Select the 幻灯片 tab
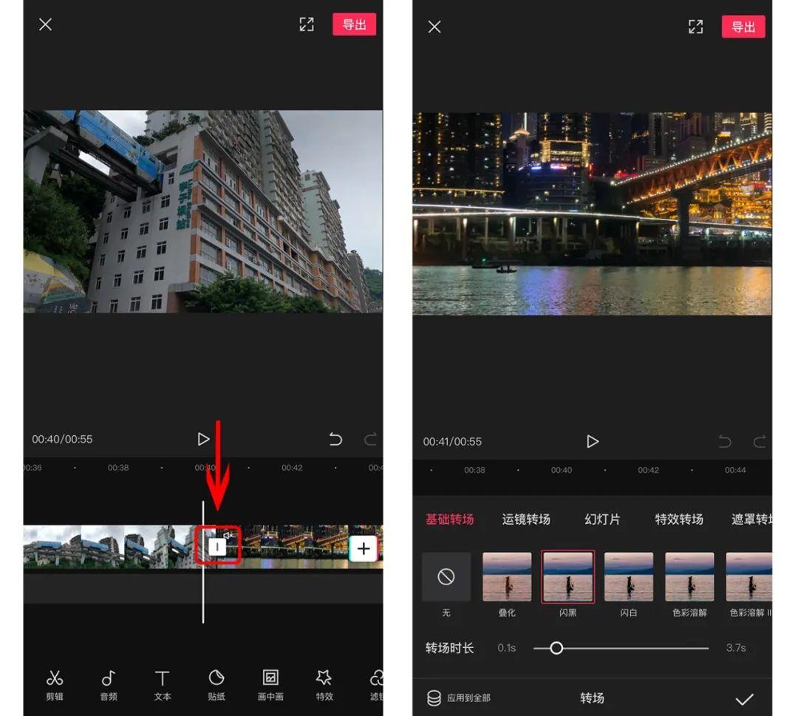 (602, 519)
